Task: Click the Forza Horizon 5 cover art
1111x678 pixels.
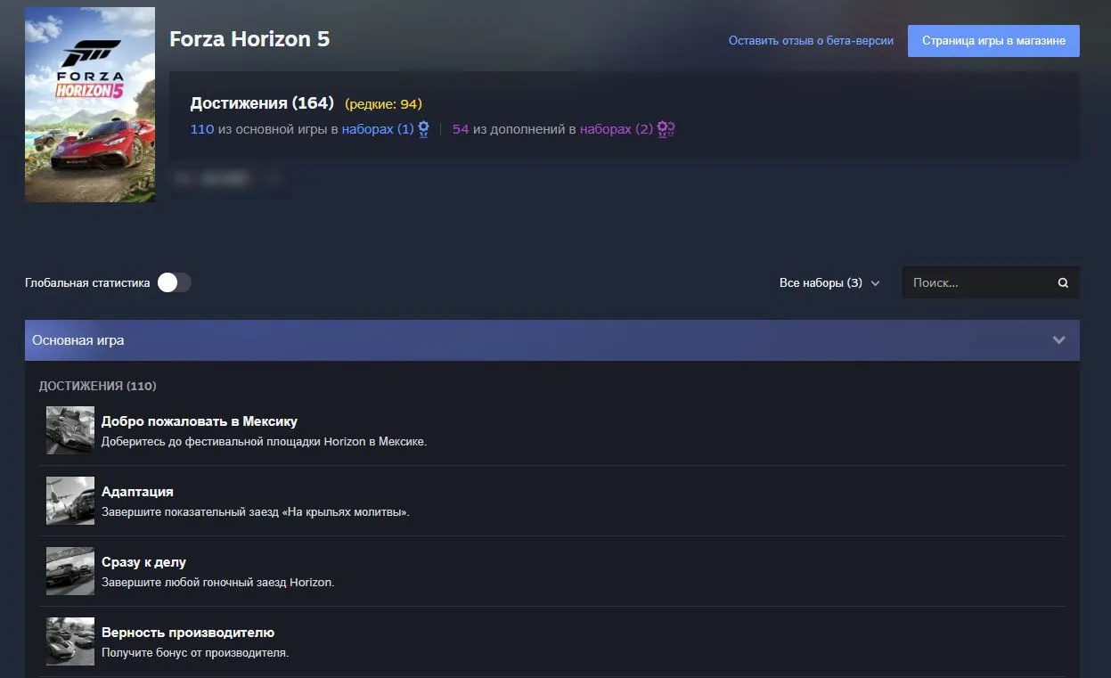Action: click(90, 104)
